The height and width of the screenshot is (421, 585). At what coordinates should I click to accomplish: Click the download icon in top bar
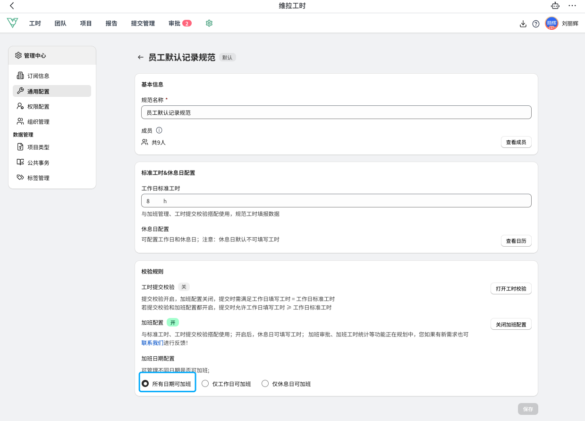(523, 24)
